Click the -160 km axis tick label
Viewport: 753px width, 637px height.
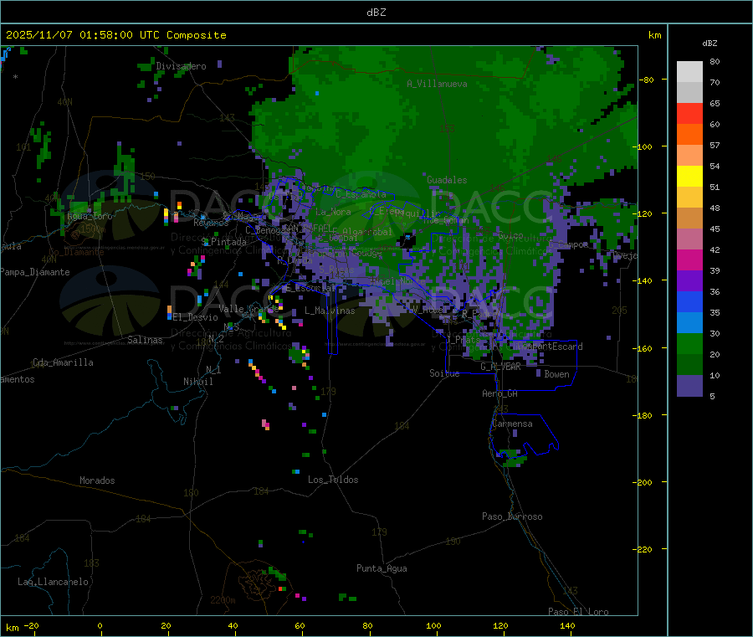[644, 348]
